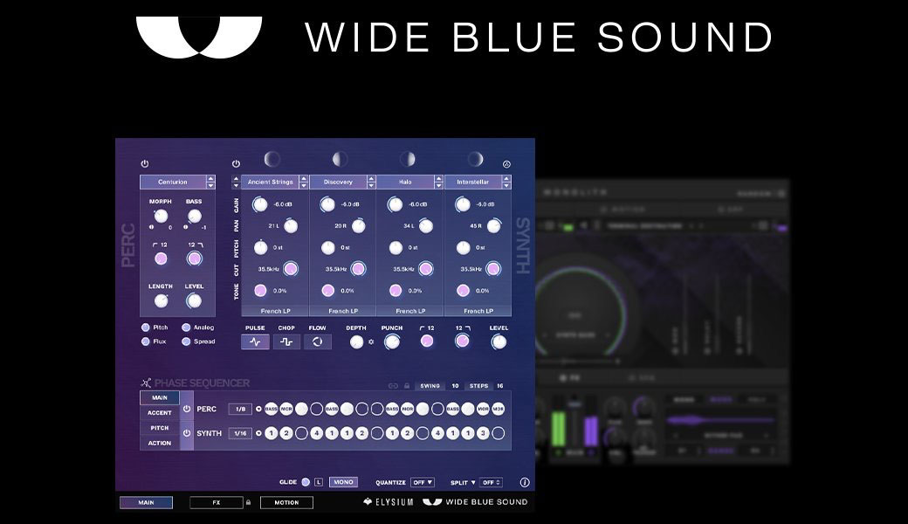Viewport: 908px width, 524px height.
Task: Click the link icon beside SWING
Action: pos(393,386)
